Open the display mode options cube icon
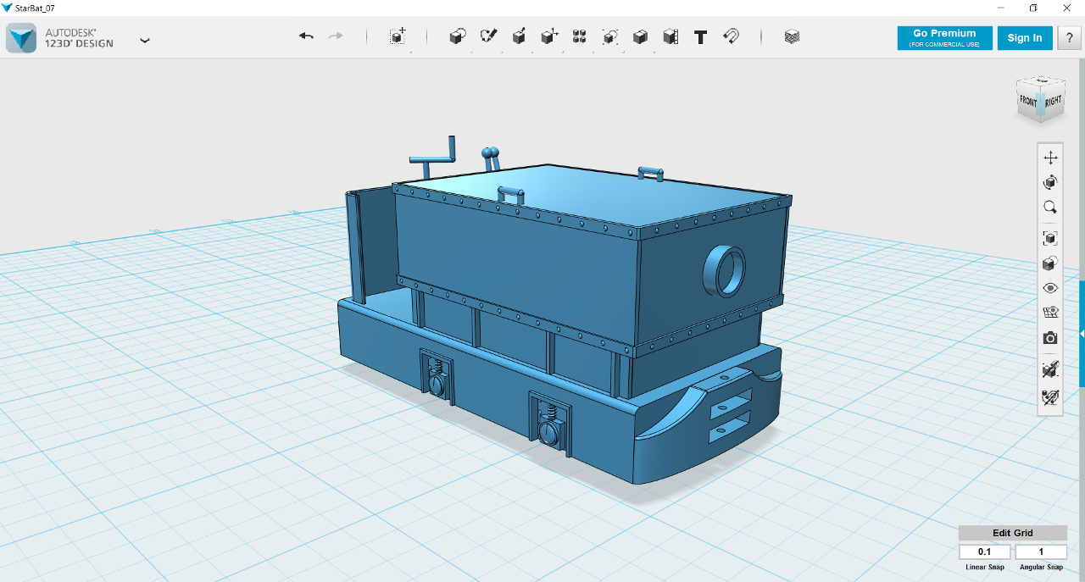This screenshot has height=582, width=1085. coord(1050,263)
